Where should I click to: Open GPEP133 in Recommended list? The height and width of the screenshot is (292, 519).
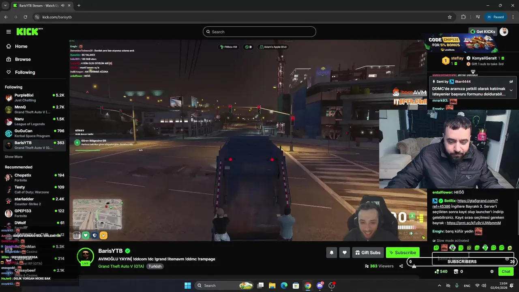point(34,213)
